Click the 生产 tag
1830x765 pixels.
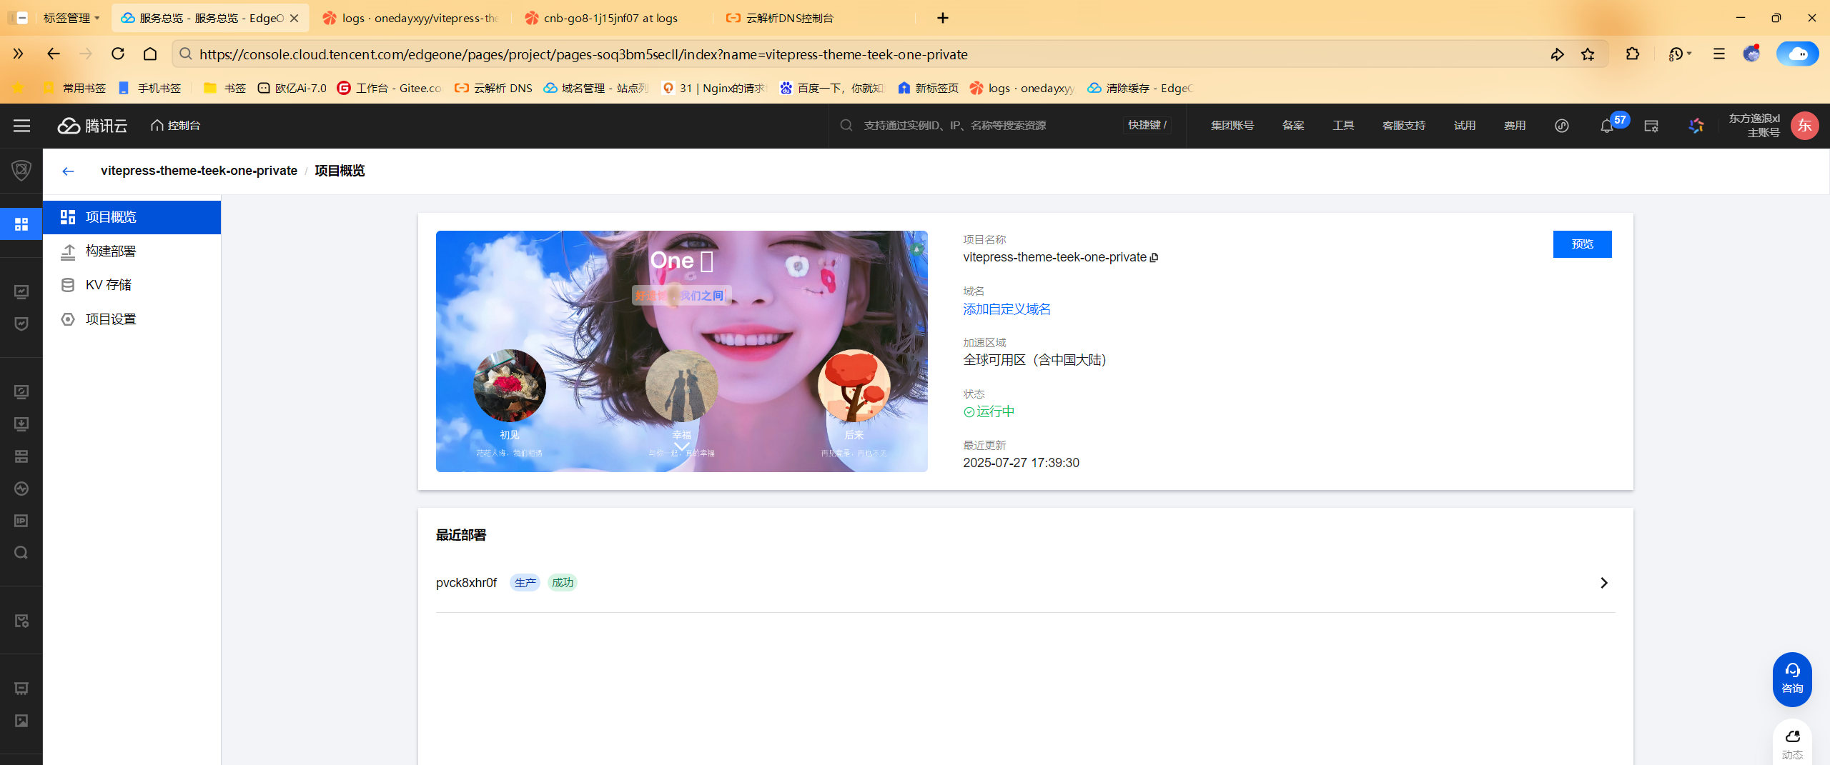(525, 583)
